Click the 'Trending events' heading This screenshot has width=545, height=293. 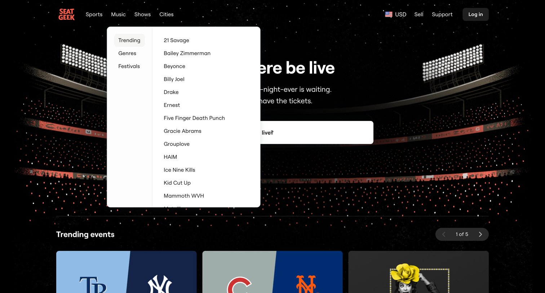(85, 234)
